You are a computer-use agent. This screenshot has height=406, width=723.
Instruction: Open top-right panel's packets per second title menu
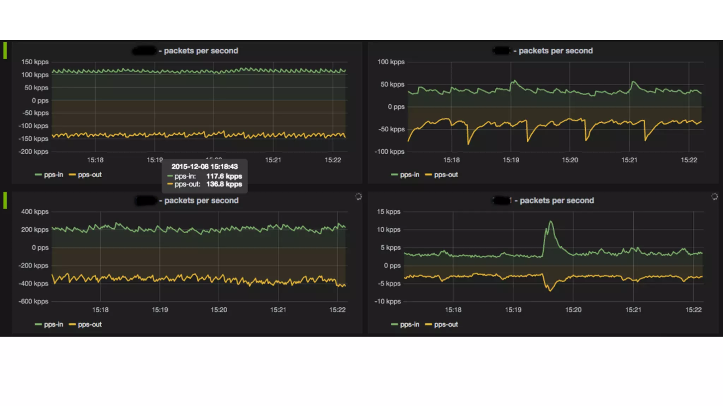[555, 51]
